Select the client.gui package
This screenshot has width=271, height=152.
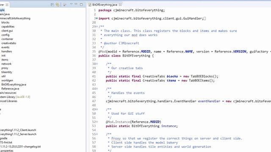[7, 31]
